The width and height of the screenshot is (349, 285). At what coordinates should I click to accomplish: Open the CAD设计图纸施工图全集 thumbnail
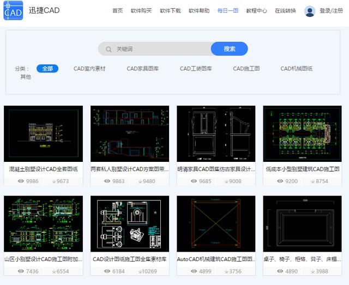click(x=130, y=224)
